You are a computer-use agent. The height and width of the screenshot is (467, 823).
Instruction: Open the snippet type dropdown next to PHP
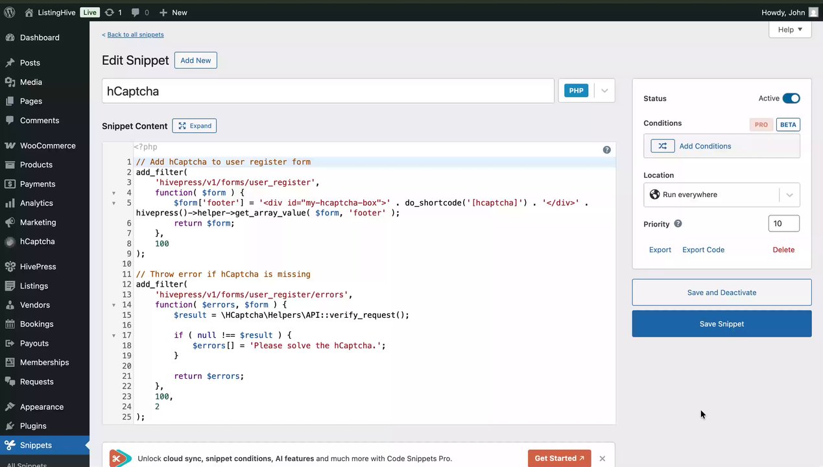click(604, 91)
